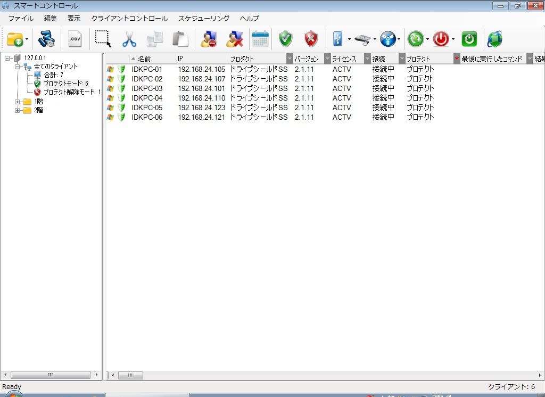The height and width of the screenshot is (397, 545).
Task: Open the スケジューリング menu
Action: point(204,18)
